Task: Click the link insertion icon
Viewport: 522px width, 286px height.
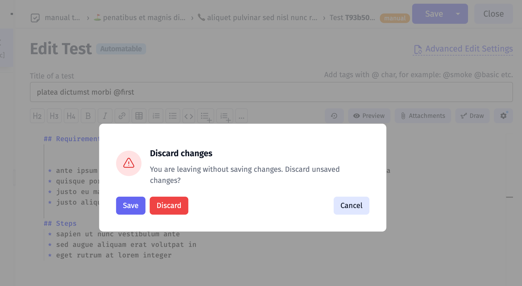Action: tap(122, 116)
